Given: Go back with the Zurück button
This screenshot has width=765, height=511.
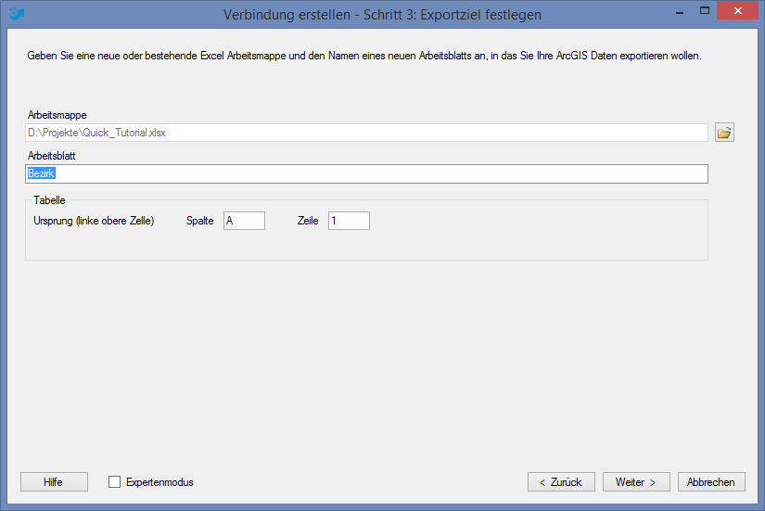Looking at the screenshot, I should pos(561,482).
